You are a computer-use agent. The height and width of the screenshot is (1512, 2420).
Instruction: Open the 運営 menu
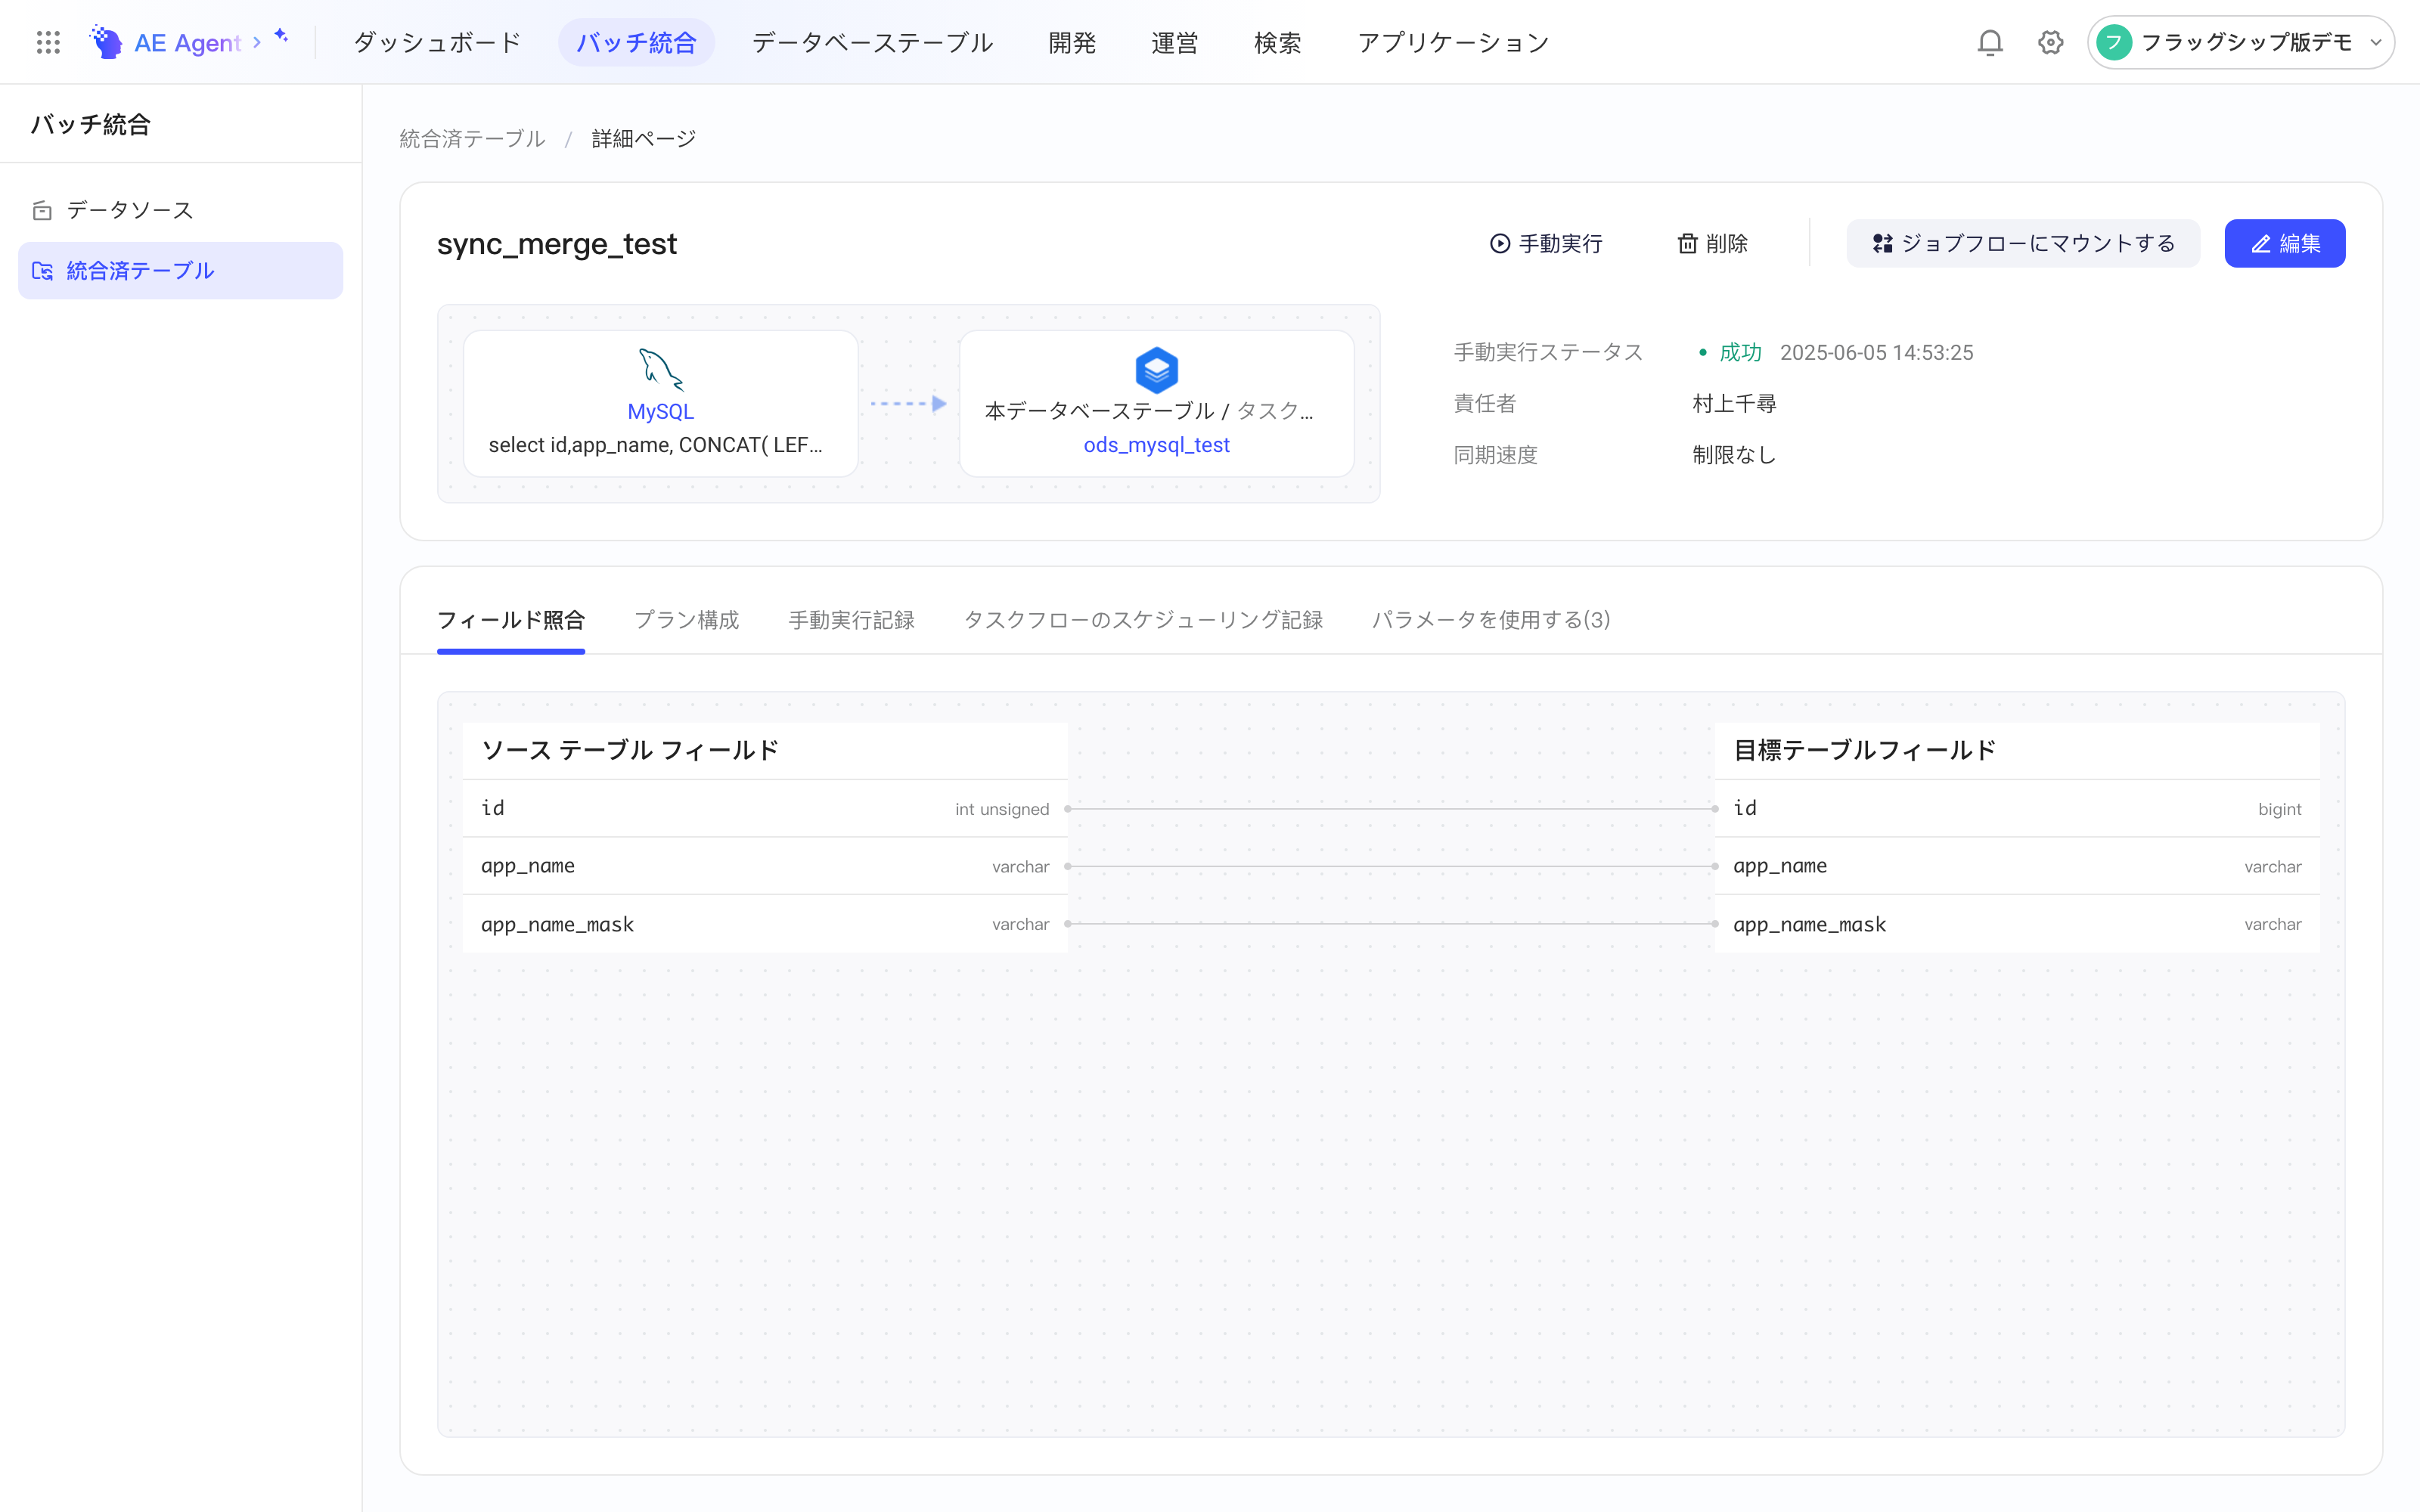coord(1174,42)
